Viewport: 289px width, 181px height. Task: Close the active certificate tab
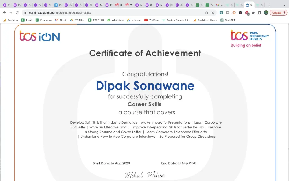click(x=251, y=5)
